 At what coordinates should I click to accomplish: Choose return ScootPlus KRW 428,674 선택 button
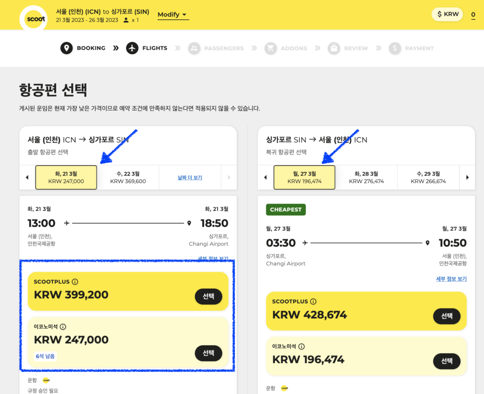[447, 316]
